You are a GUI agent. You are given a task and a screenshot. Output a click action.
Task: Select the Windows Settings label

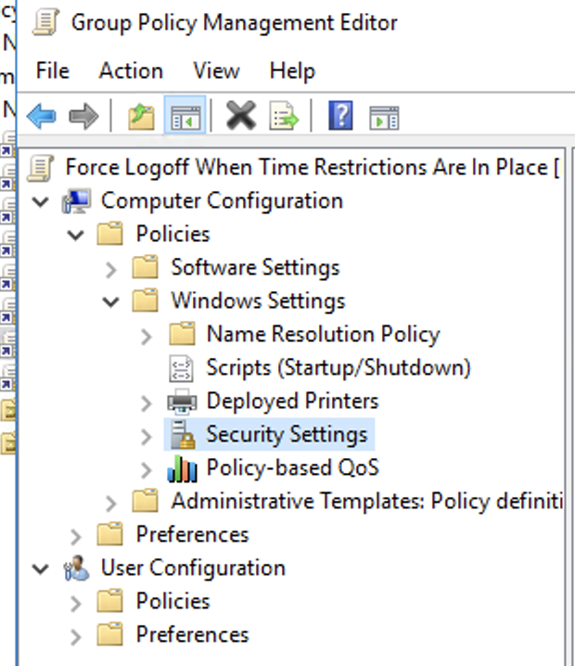[258, 301]
